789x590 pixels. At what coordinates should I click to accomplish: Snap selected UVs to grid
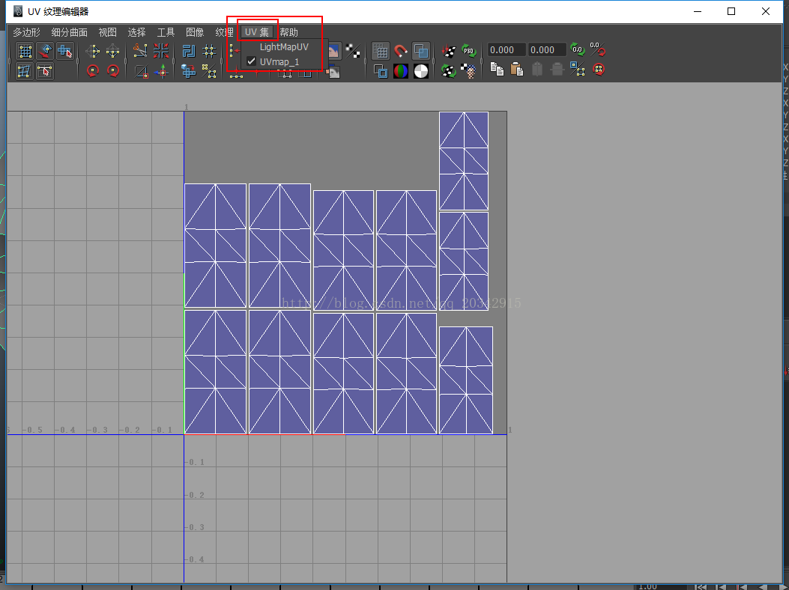(209, 51)
